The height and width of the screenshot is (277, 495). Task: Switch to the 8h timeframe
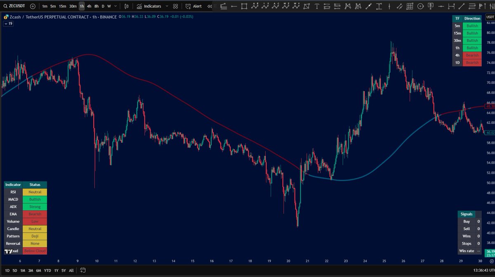(x=96, y=6)
